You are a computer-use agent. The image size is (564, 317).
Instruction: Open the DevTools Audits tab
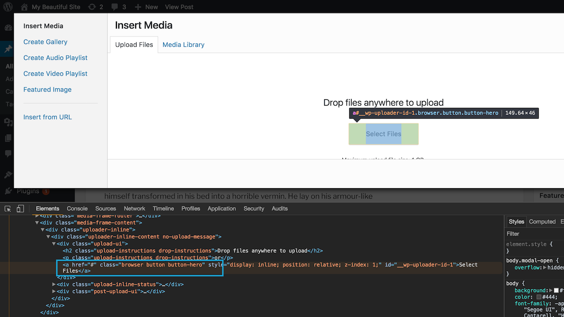[x=280, y=209]
